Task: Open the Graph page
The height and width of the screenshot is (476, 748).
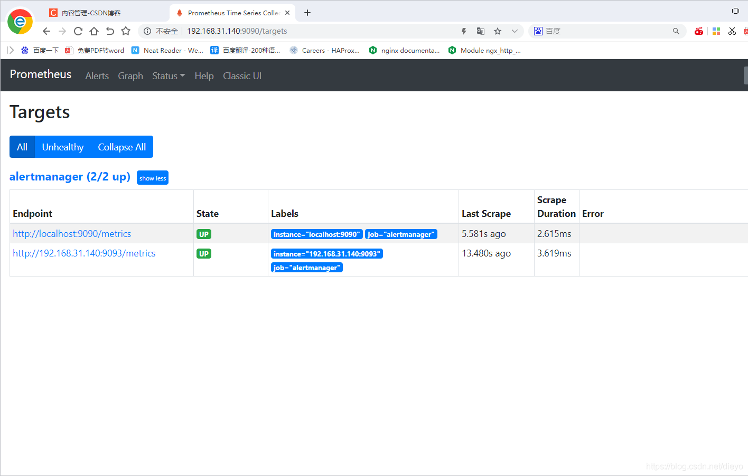Action: (130, 76)
